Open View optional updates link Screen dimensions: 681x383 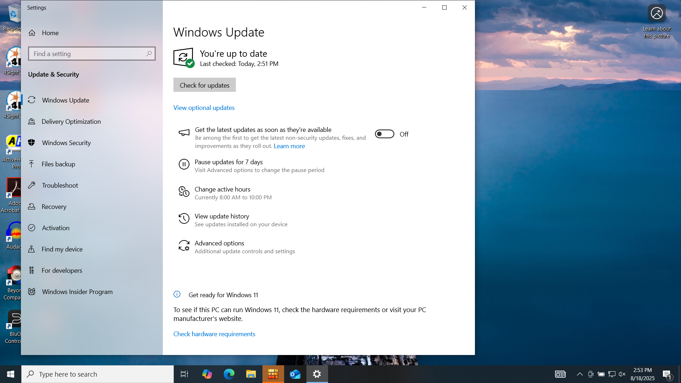(x=204, y=108)
